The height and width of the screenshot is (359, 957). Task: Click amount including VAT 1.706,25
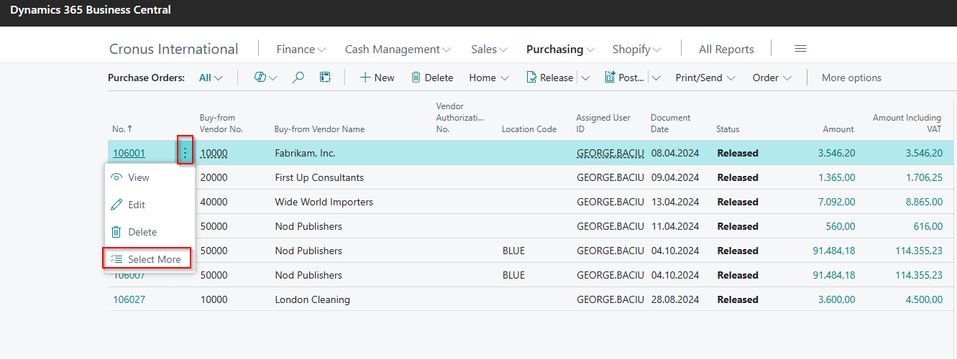point(923,177)
